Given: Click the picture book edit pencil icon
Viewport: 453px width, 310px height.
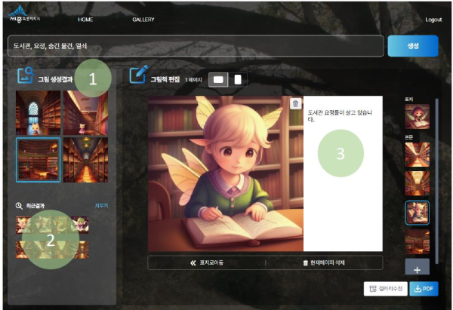Looking at the screenshot, I should pos(138,75).
